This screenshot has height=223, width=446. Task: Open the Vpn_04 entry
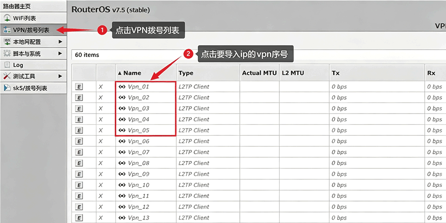(139, 119)
